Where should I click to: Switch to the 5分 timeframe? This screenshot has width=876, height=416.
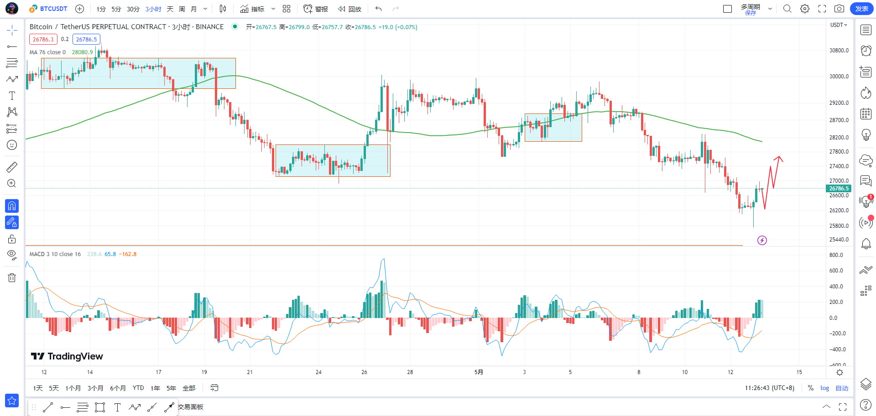pos(116,9)
